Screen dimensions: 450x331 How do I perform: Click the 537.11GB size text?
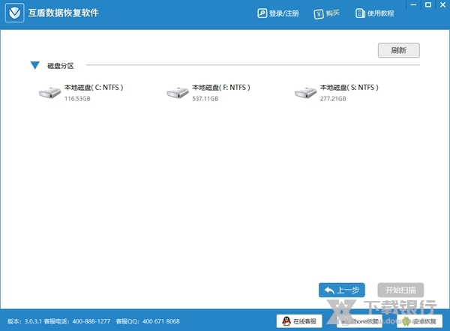point(205,99)
